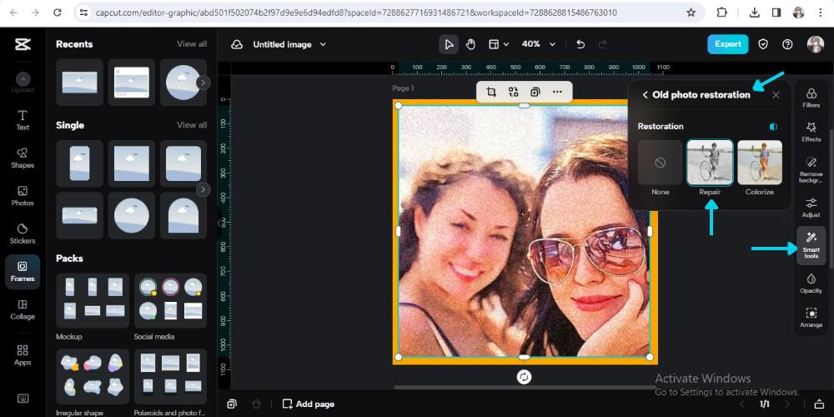
Task: Go back from Old photo restoration
Action: pyautogui.click(x=645, y=95)
